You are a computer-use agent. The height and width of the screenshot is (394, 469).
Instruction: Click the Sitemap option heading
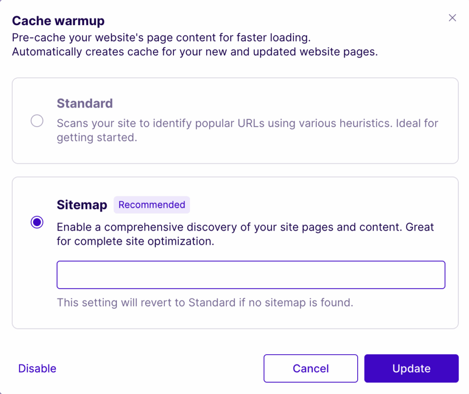click(82, 205)
